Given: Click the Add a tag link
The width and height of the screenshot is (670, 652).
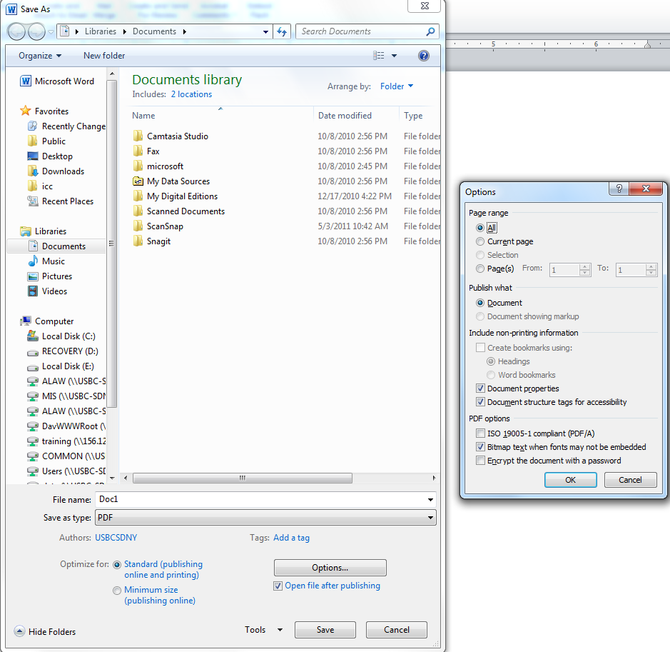Looking at the screenshot, I should [x=291, y=538].
